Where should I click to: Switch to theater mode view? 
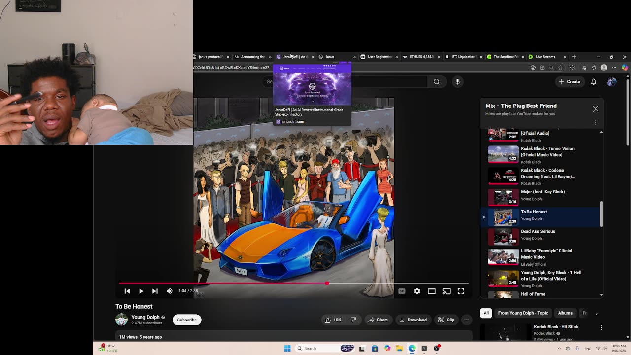click(431, 291)
